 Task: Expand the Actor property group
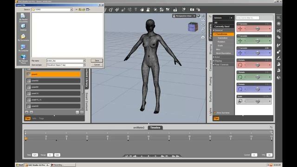tap(213, 57)
